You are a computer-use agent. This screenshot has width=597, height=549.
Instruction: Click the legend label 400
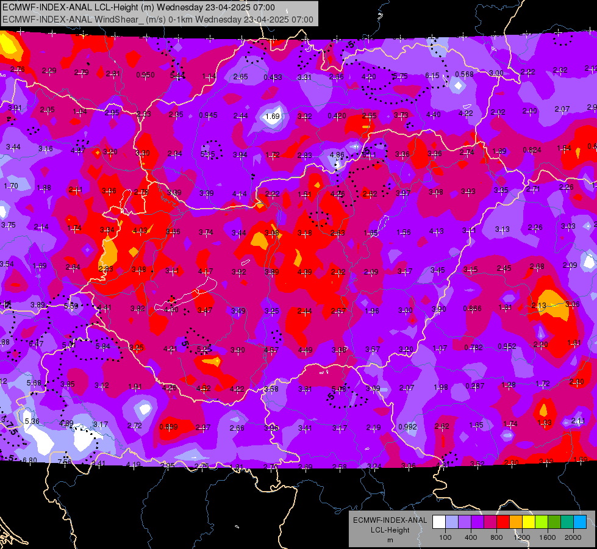click(x=471, y=537)
